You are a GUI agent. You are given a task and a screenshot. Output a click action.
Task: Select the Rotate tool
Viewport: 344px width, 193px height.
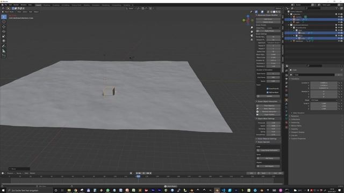click(4, 32)
